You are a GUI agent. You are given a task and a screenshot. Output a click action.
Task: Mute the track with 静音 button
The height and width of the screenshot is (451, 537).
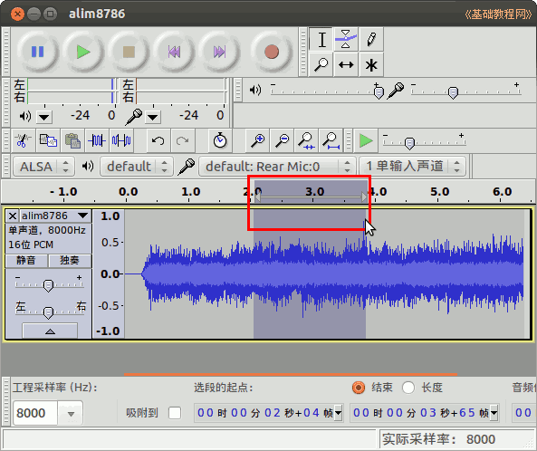26,261
